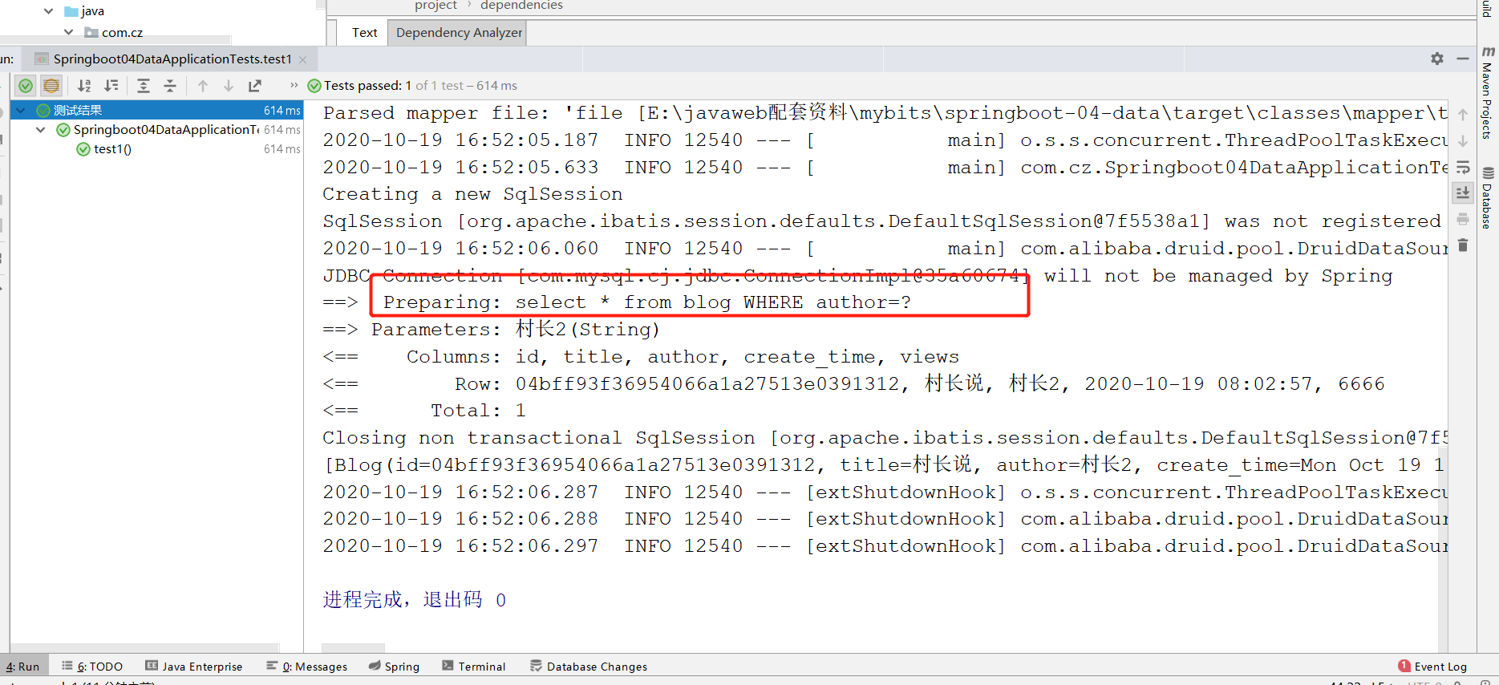Collapse the Springboot04DataApplicationTests node
This screenshot has height=685, width=1499.
tap(40, 129)
